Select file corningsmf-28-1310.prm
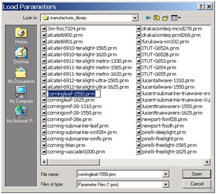 75,107
